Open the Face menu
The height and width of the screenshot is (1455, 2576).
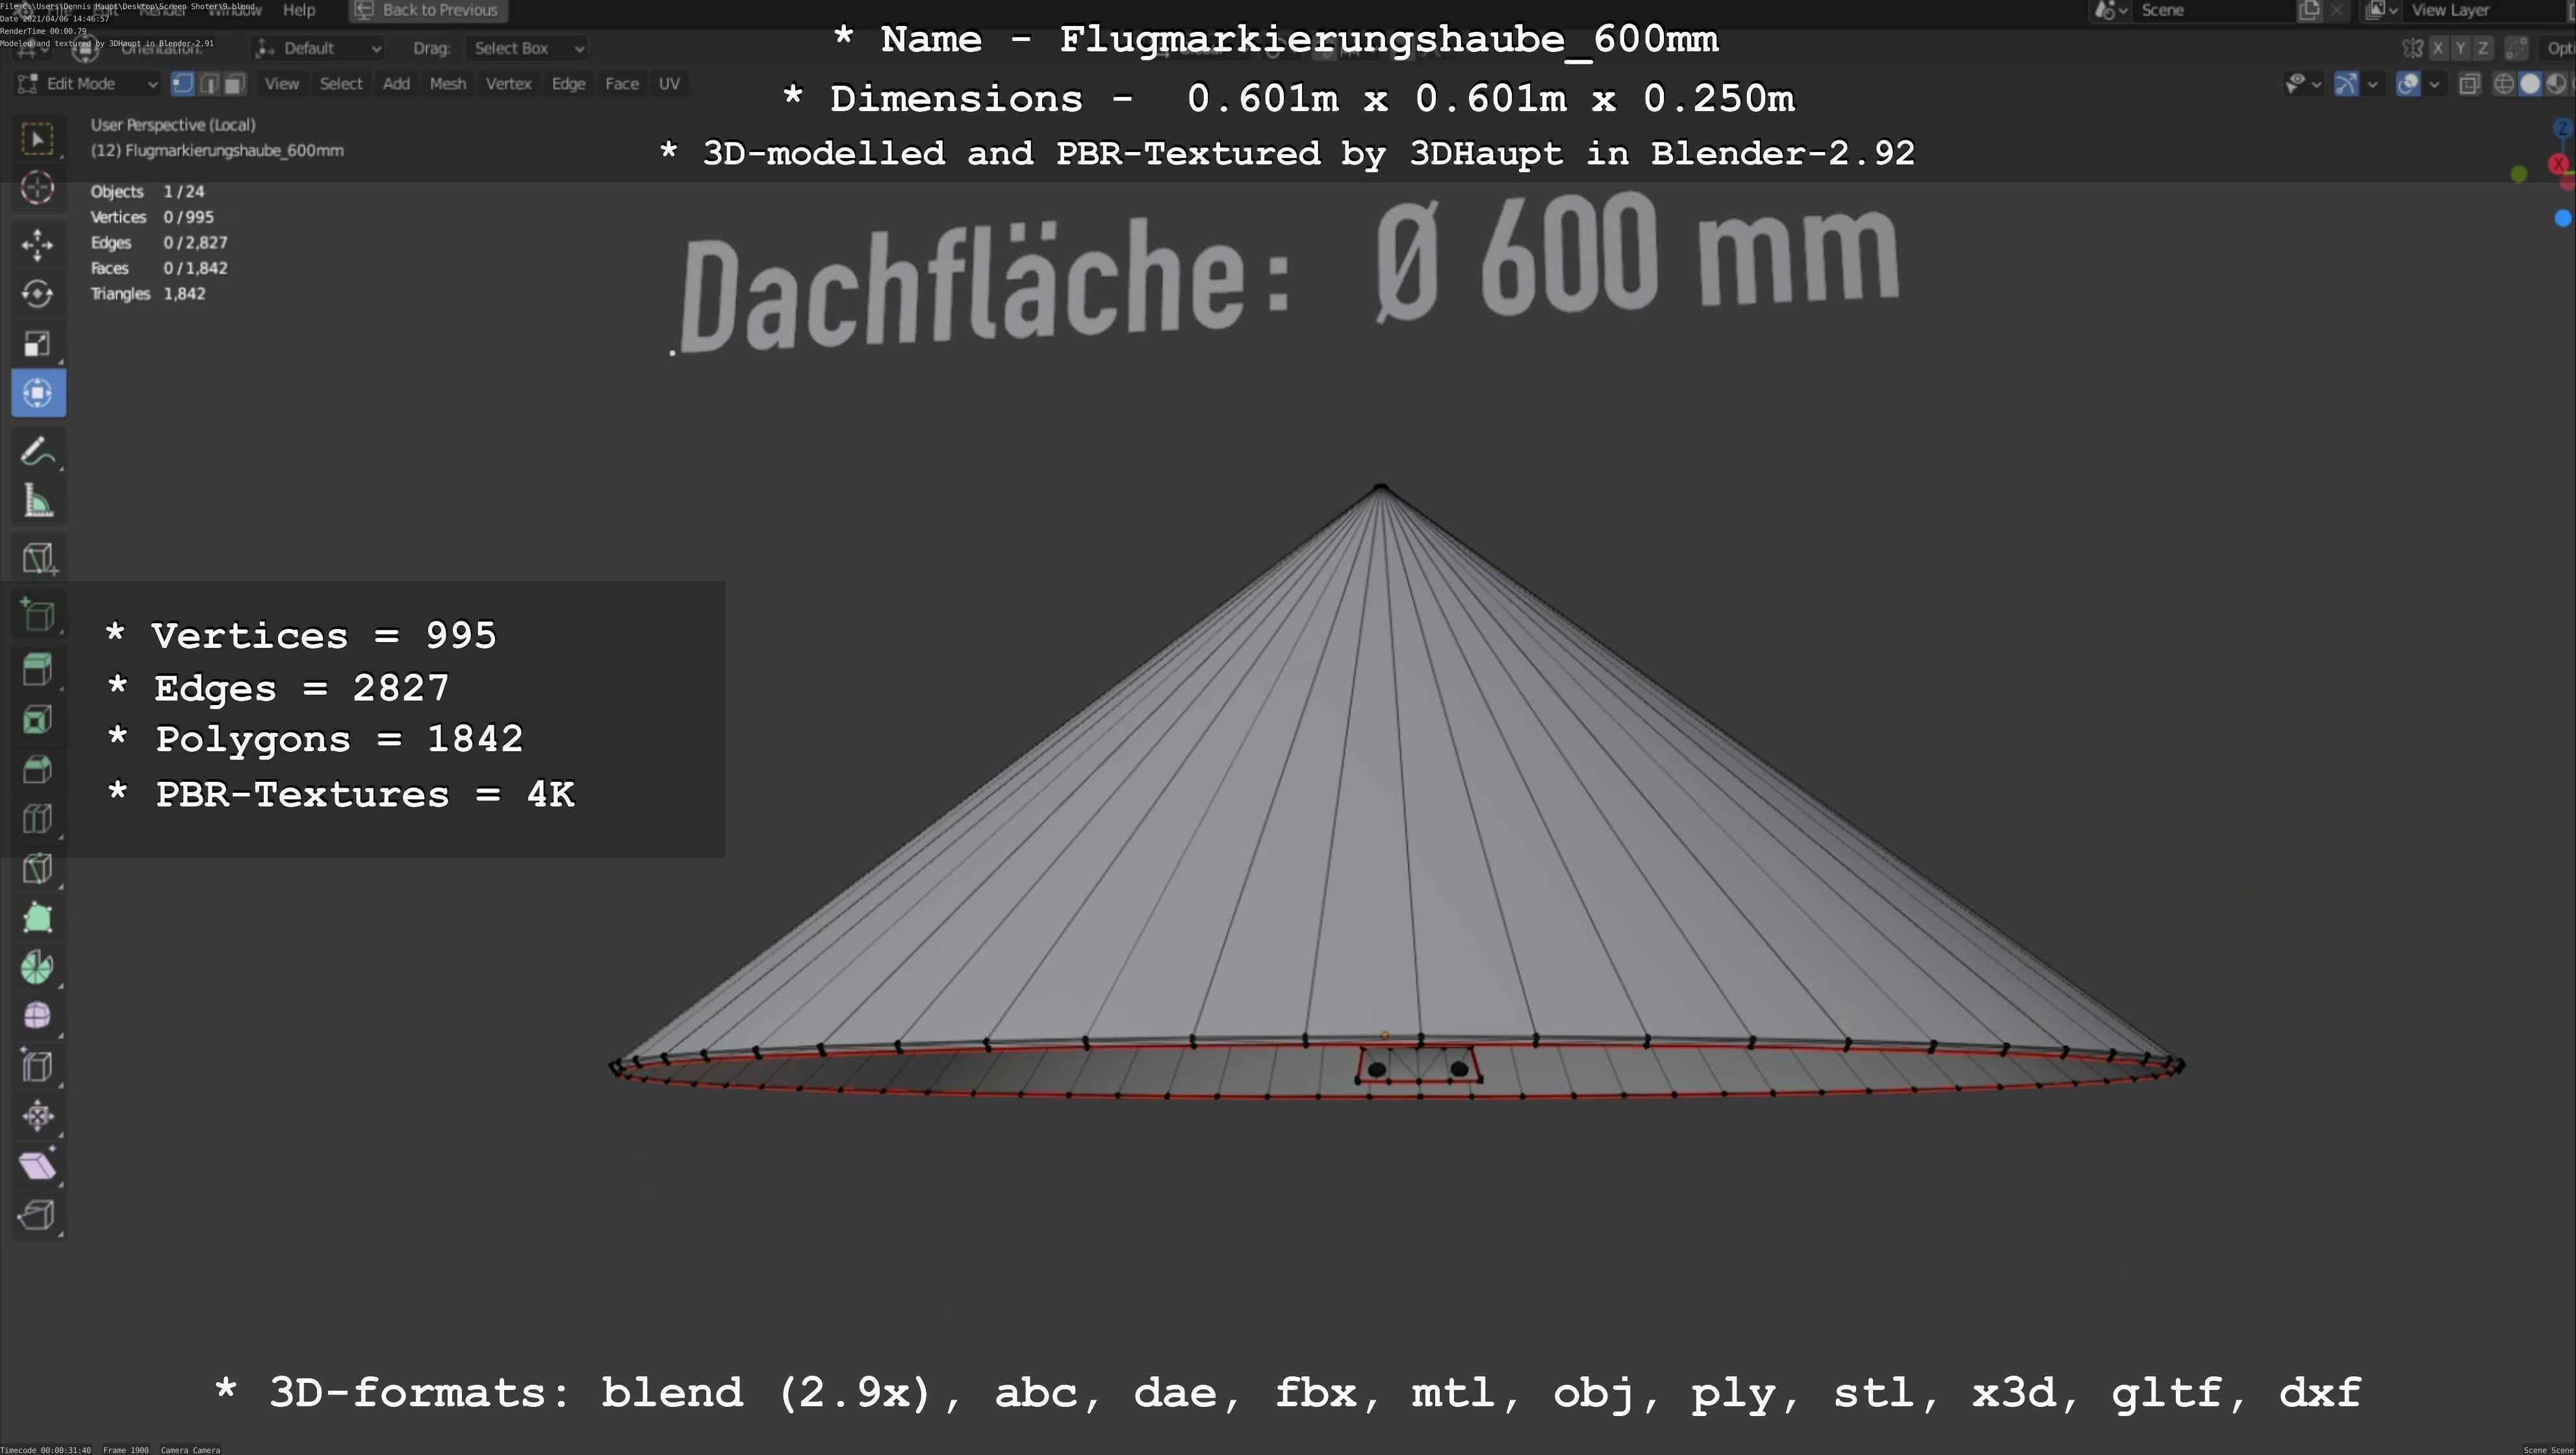tap(621, 84)
